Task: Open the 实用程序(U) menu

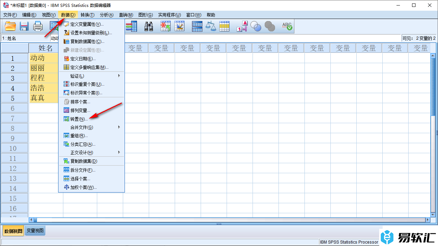Action: click(170, 15)
